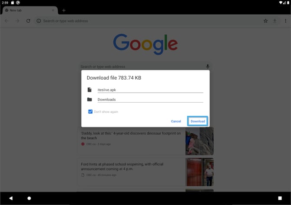Screen dimensions: 291x205
Task: Uncheck the Don't show again checkbox
Action: tap(90, 111)
